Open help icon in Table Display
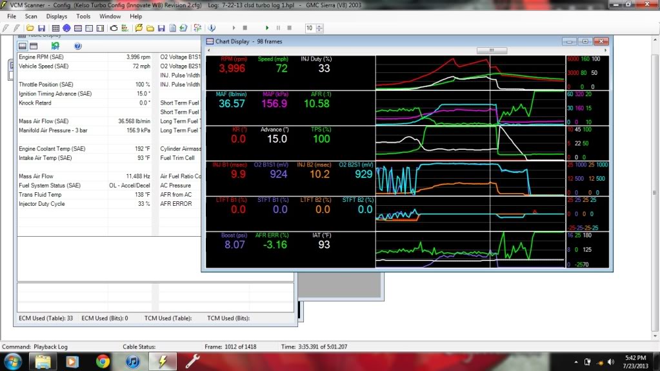Viewport: 660px width, 371px height. pyautogui.click(x=77, y=46)
